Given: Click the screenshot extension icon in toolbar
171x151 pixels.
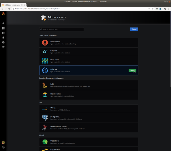Looking at the screenshot, I should (157, 9).
